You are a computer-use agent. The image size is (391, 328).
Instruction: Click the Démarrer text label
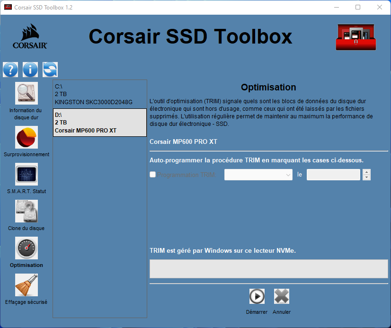[x=257, y=312]
